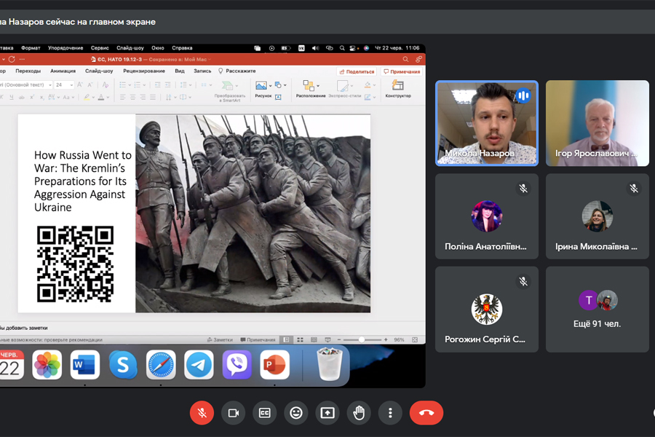The width and height of the screenshot is (655, 437).
Task: Click the Telegram icon in dock
Action: pyautogui.click(x=199, y=365)
